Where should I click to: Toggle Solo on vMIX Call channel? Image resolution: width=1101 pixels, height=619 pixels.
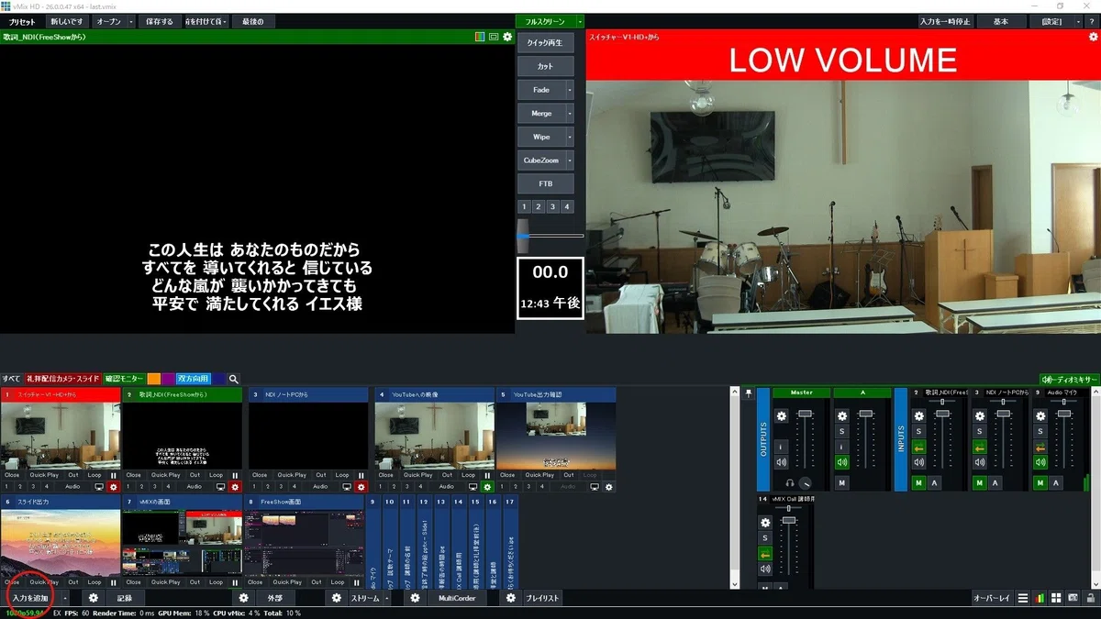[764, 538]
